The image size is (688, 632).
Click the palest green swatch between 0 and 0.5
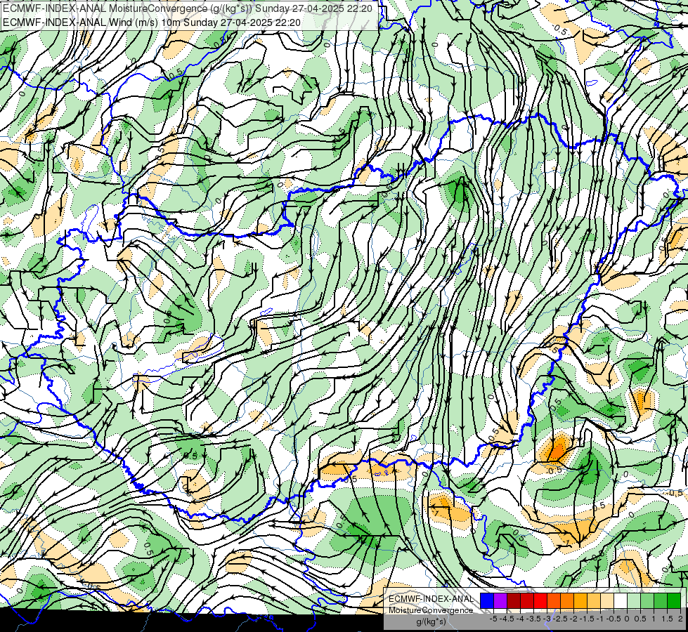pos(634,600)
